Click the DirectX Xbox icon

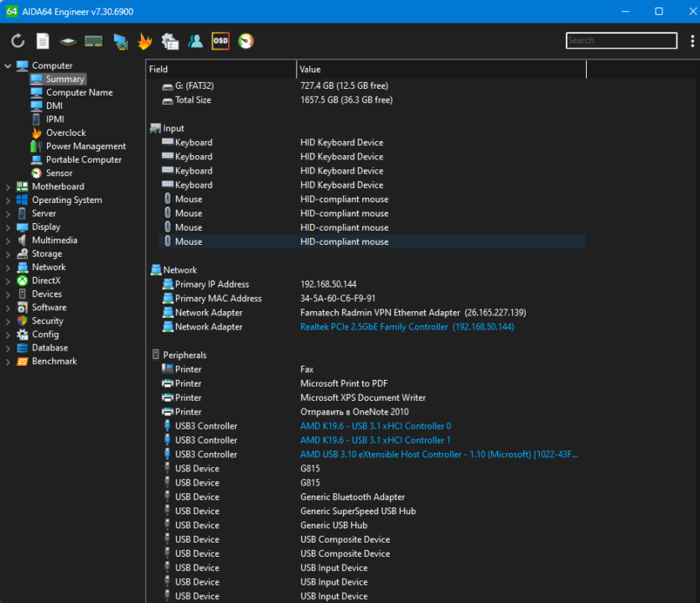(x=23, y=280)
